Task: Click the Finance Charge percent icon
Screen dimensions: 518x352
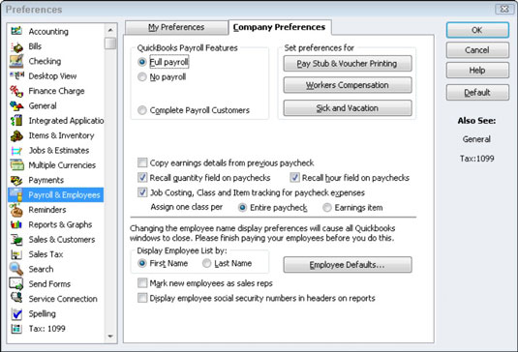Action: tap(16, 91)
